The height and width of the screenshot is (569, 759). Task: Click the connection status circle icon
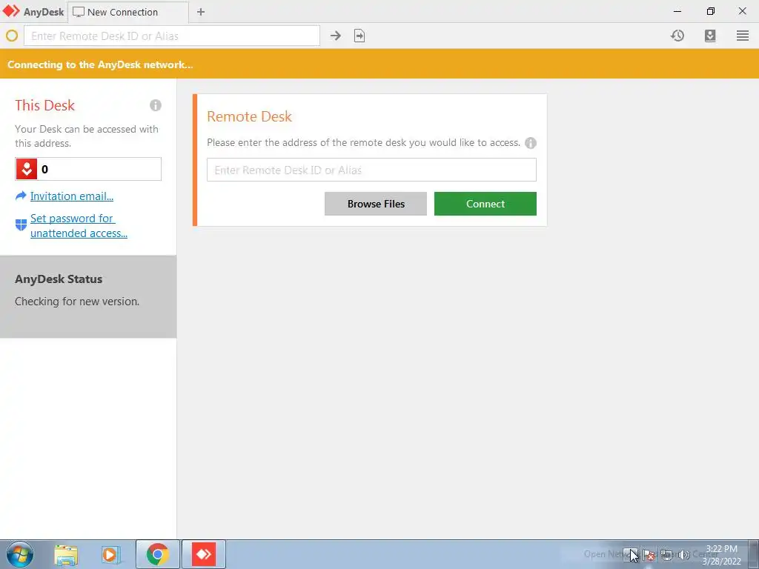[x=12, y=36]
